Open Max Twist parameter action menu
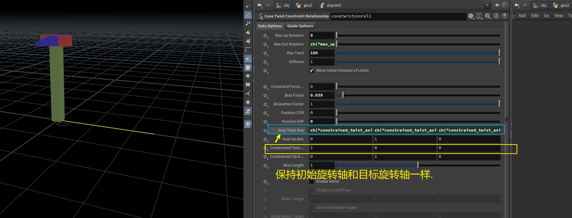This screenshot has width=572, height=218. tap(265, 54)
